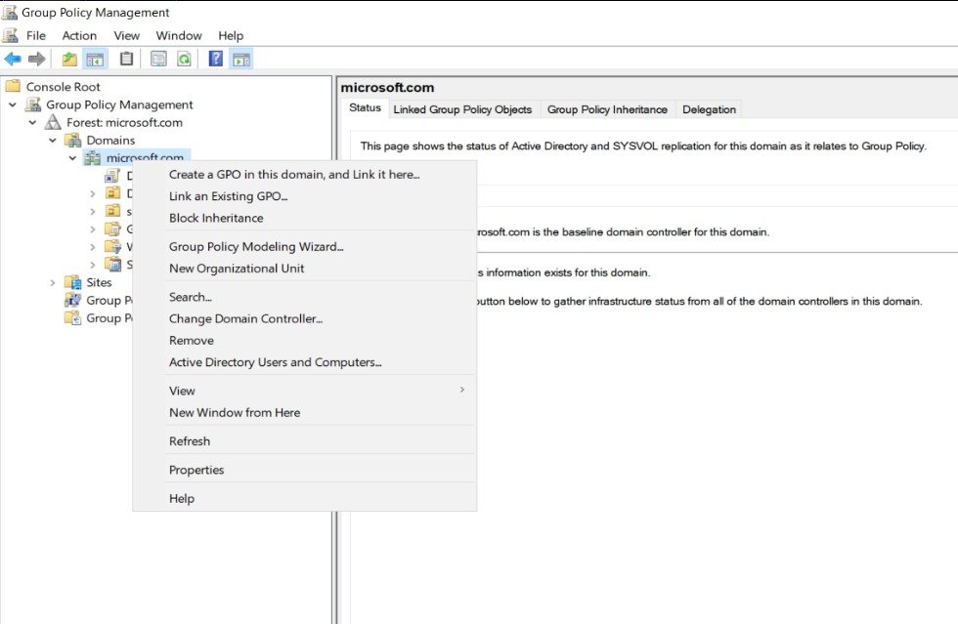
Task: Choose Link an Existing GPO
Action: (x=304, y=196)
